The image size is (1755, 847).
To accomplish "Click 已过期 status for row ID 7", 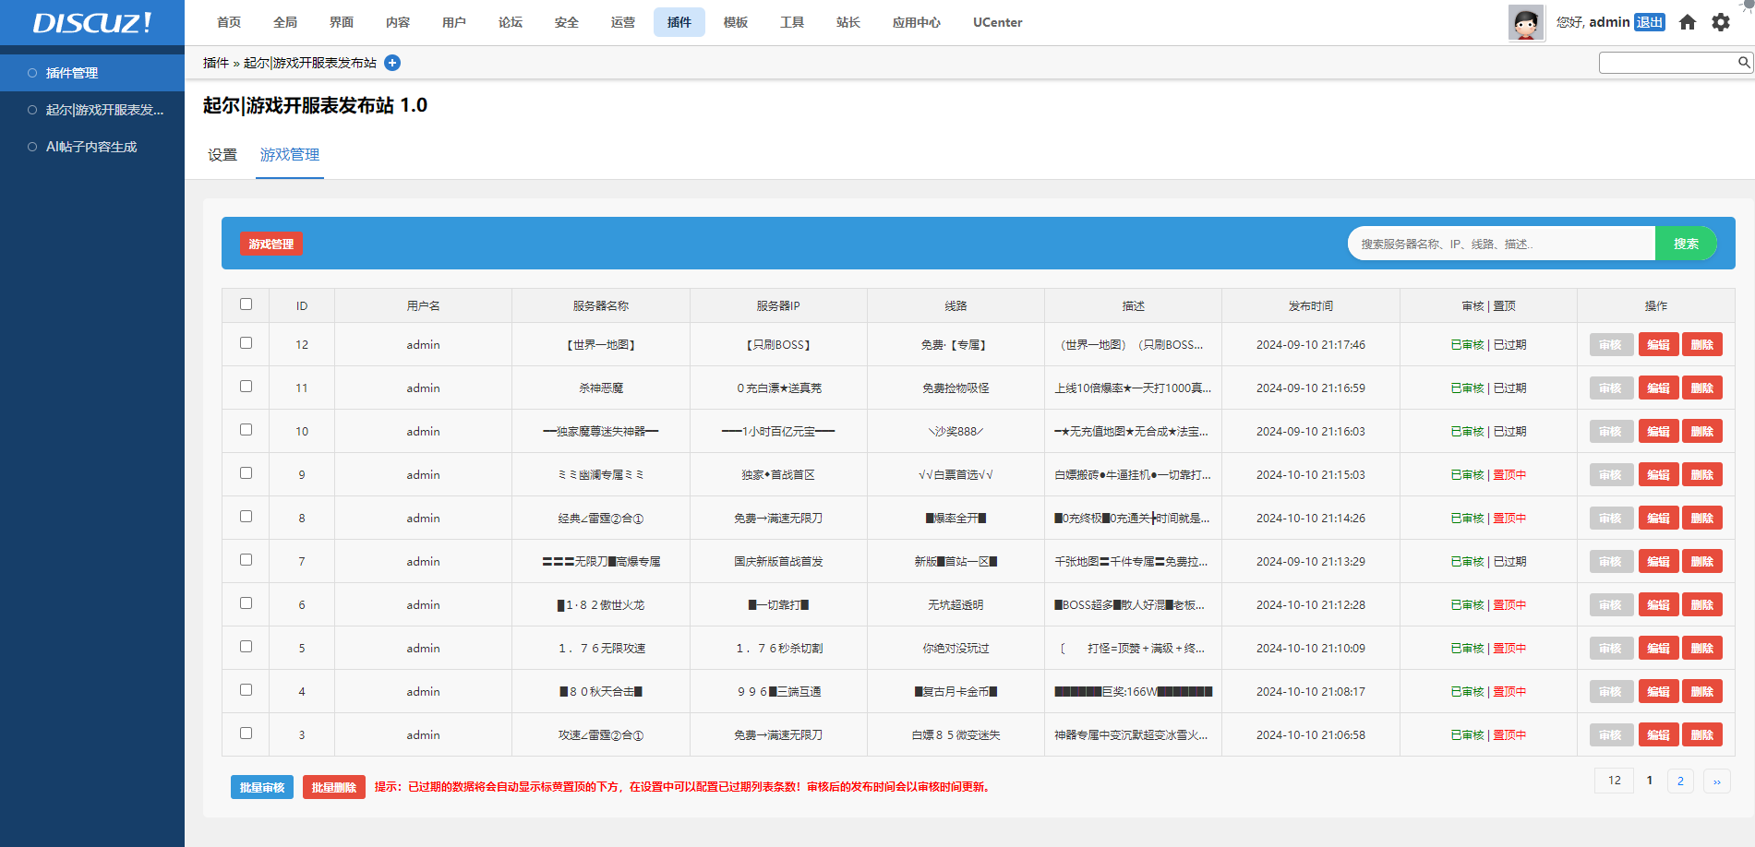I will [1510, 561].
